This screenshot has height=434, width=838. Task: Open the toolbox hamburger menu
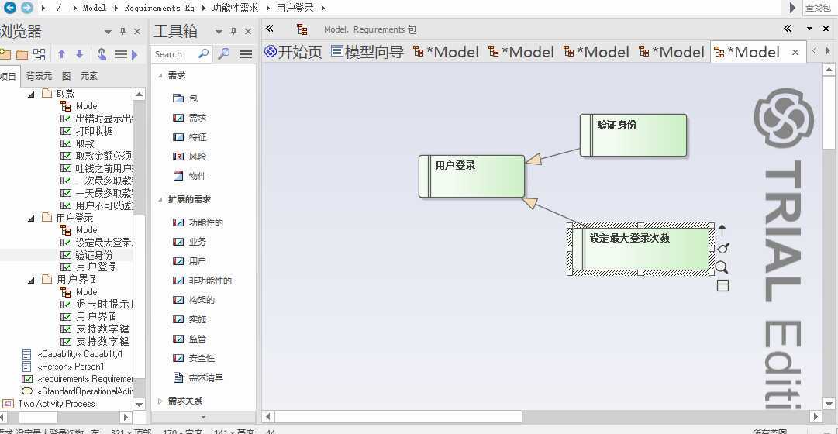[x=245, y=54]
